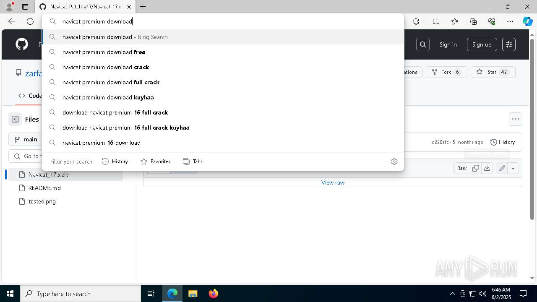
Task: Open Firefox from the taskbar
Action: click(213, 294)
